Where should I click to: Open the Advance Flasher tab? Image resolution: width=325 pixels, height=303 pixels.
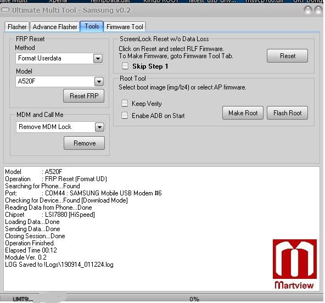[x=55, y=27]
